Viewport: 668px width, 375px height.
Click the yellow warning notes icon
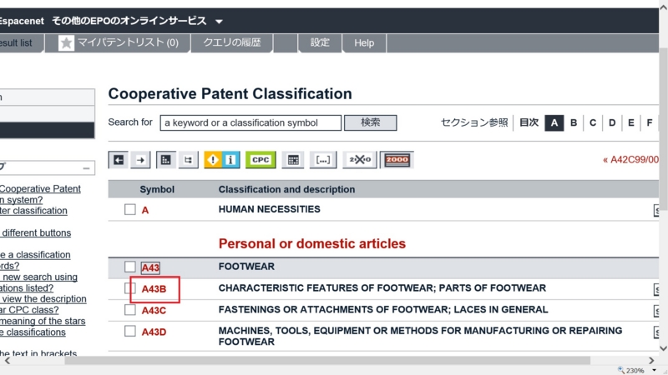click(x=213, y=160)
